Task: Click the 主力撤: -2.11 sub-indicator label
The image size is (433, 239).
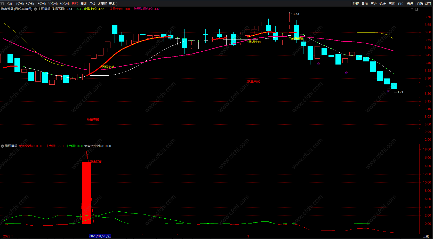Action: click(x=55, y=146)
